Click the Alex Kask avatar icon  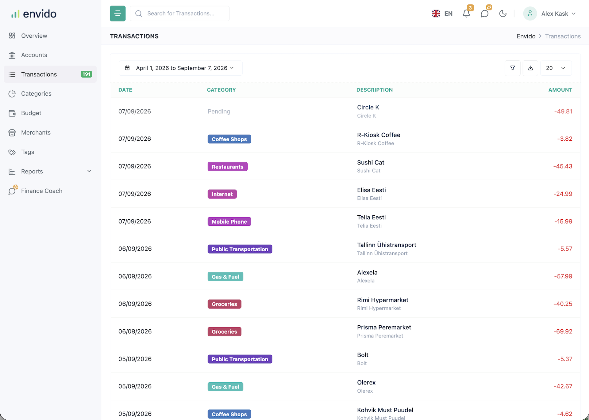pyautogui.click(x=530, y=13)
